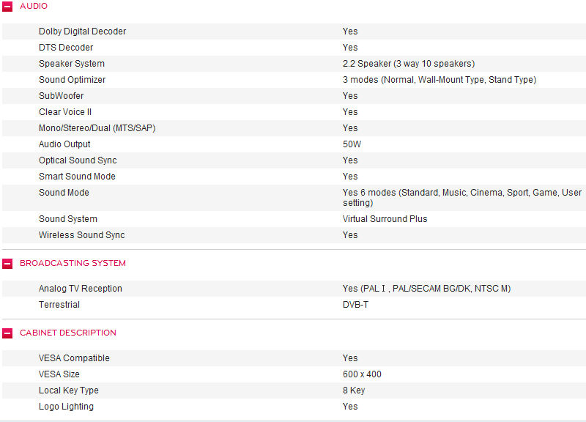Click Virtual Surround Plus value
Viewport: 586px width, 422px height.
(x=385, y=218)
